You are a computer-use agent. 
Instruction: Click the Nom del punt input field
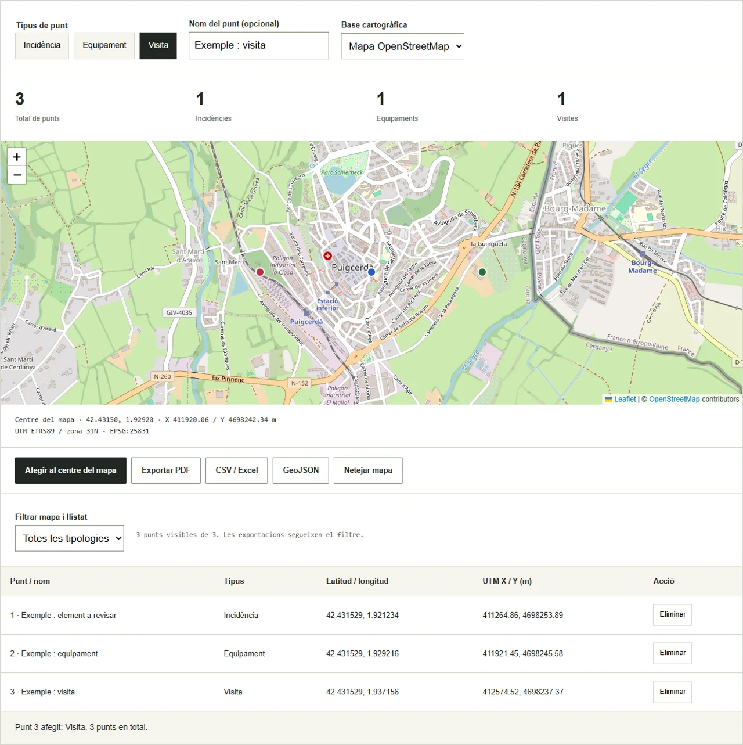tap(259, 45)
